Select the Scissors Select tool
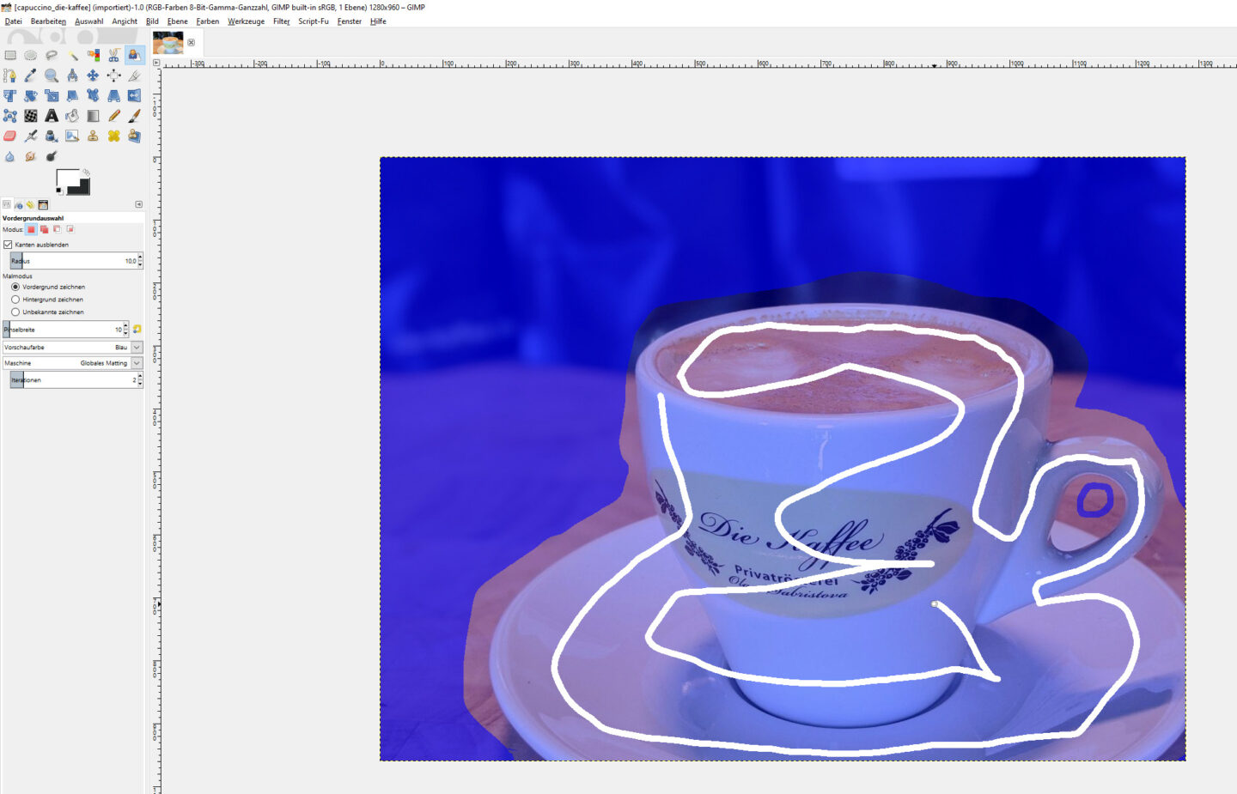Image resolution: width=1237 pixels, height=794 pixels. pos(113,55)
